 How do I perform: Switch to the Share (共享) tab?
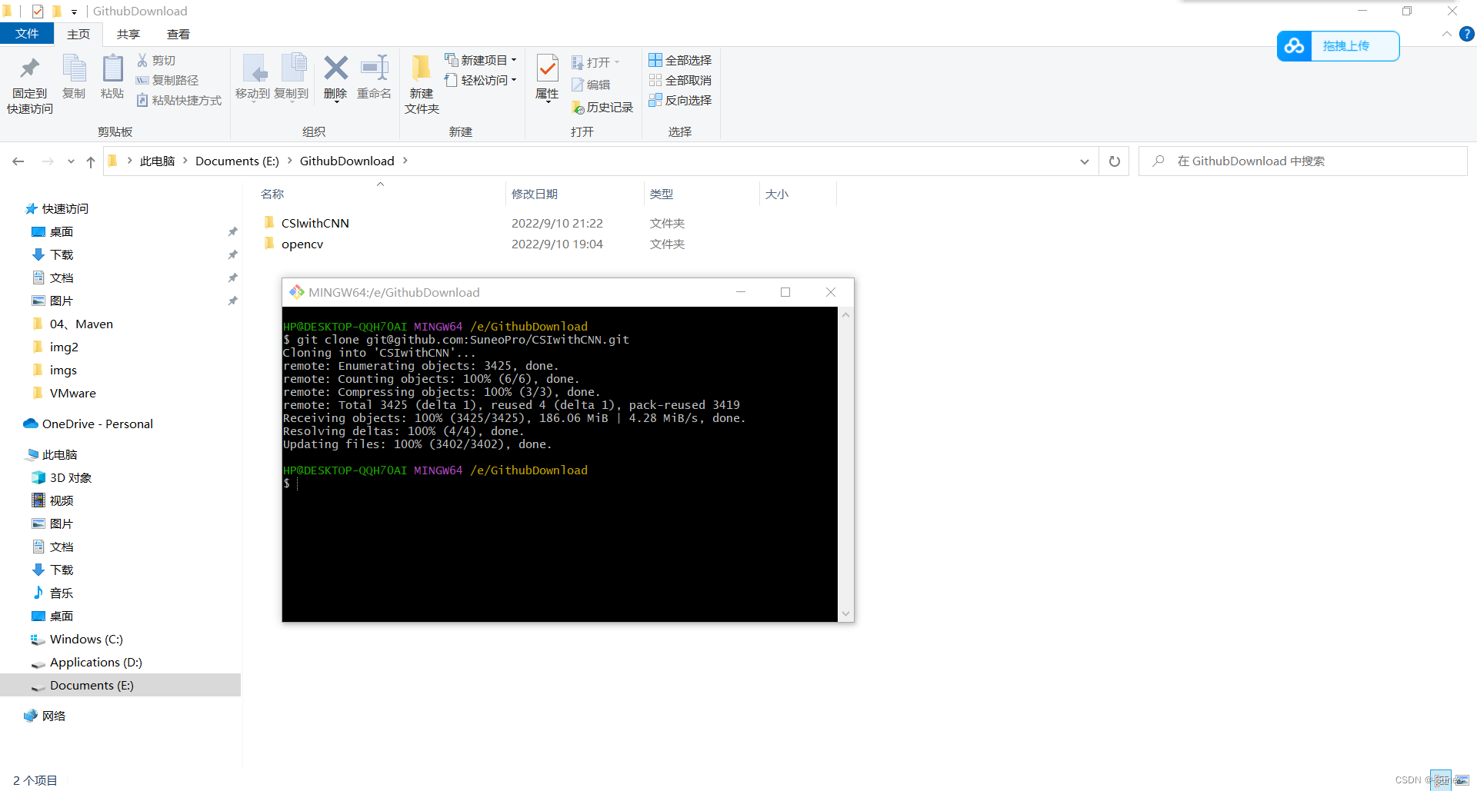coord(128,34)
